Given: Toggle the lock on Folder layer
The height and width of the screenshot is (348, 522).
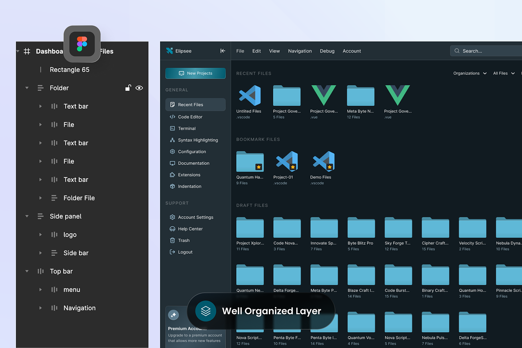Looking at the screenshot, I should point(128,88).
